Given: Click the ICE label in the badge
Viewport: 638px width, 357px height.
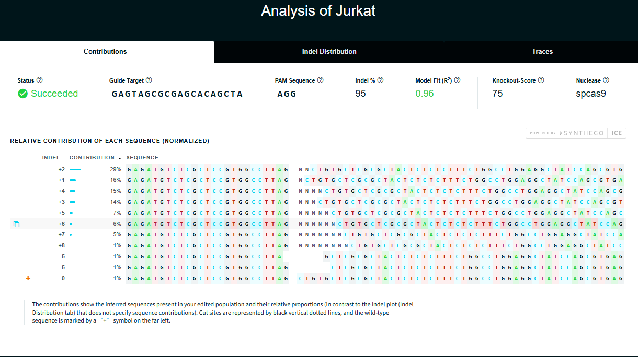Looking at the screenshot, I should click(x=617, y=133).
